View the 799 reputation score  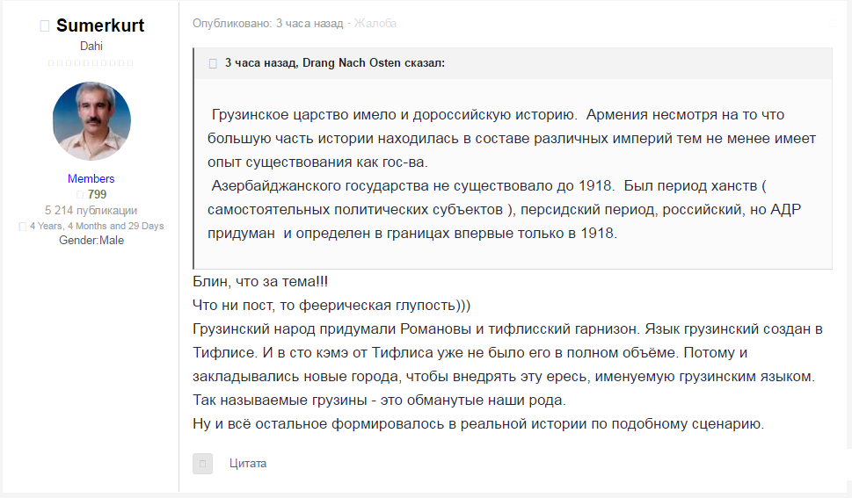(x=97, y=194)
